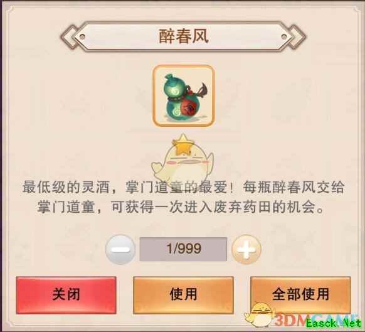Screen dimensions: 365x332
Task: Tap the right diamond ornament of the title banner
Action: coord(297,37)
